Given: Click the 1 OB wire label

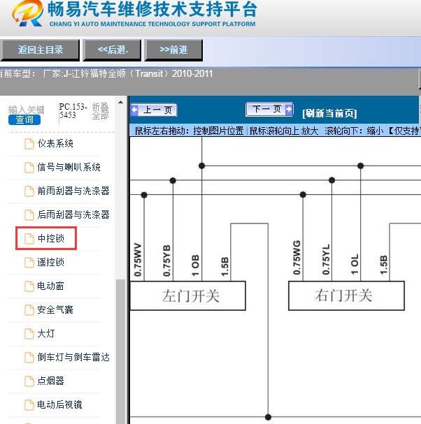Looking at the screenshot, I should click(196, 265).
